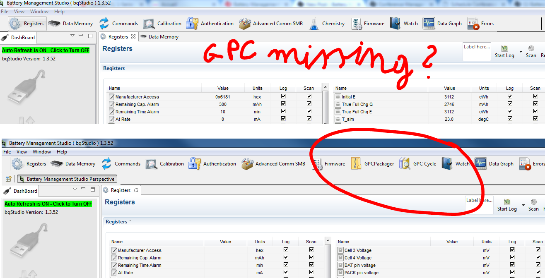545x278 pixels.
Task: Select the 0x6181 Manufacturer Access value
Action: 223,97
